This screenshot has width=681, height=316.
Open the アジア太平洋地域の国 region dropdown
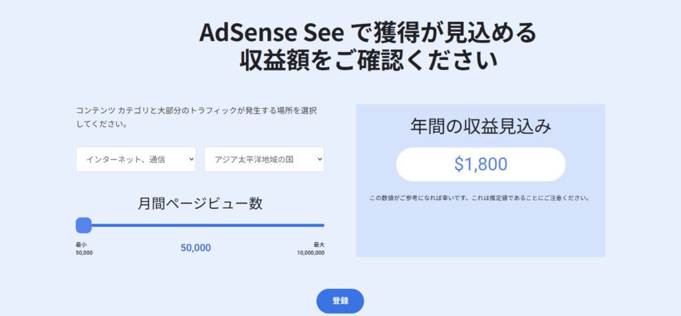pos(263,160)
